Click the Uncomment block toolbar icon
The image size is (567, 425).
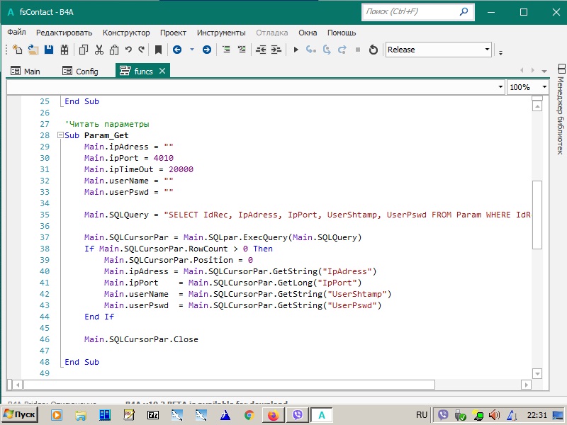coord(242,50)
